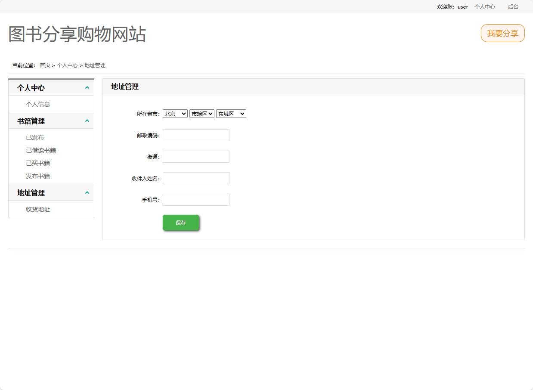Click the 我要分享 button

coord(502,33)
